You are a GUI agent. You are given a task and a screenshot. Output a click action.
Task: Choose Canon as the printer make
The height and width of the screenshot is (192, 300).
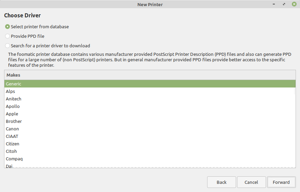(150, 129)
